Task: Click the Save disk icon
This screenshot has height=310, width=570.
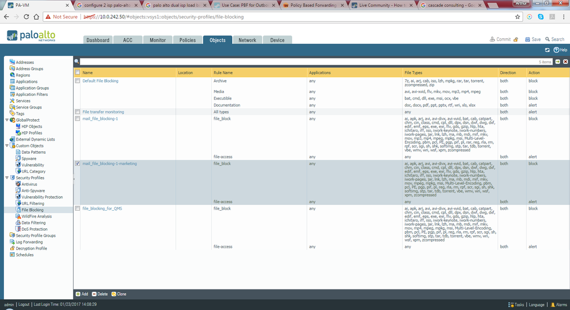Action: 527,39
